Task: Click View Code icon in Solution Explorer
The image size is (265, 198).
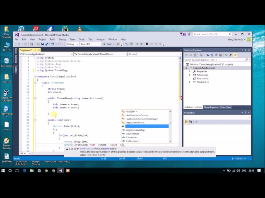Action: coord(226,55)
